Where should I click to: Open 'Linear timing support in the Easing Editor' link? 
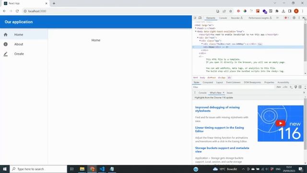[x=220, y=129]
